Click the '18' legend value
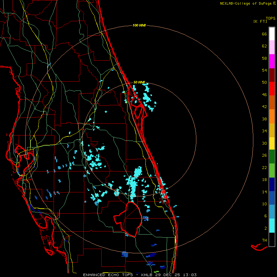This screenshot has width=277, height=277. pyautogui.click(x=264, y=180)
